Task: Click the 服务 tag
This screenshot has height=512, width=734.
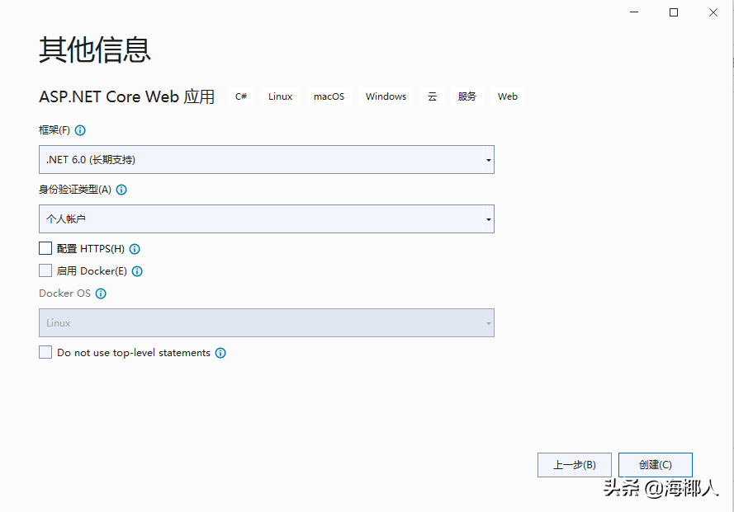Action: pyautogui.click(x=466, y=96)
